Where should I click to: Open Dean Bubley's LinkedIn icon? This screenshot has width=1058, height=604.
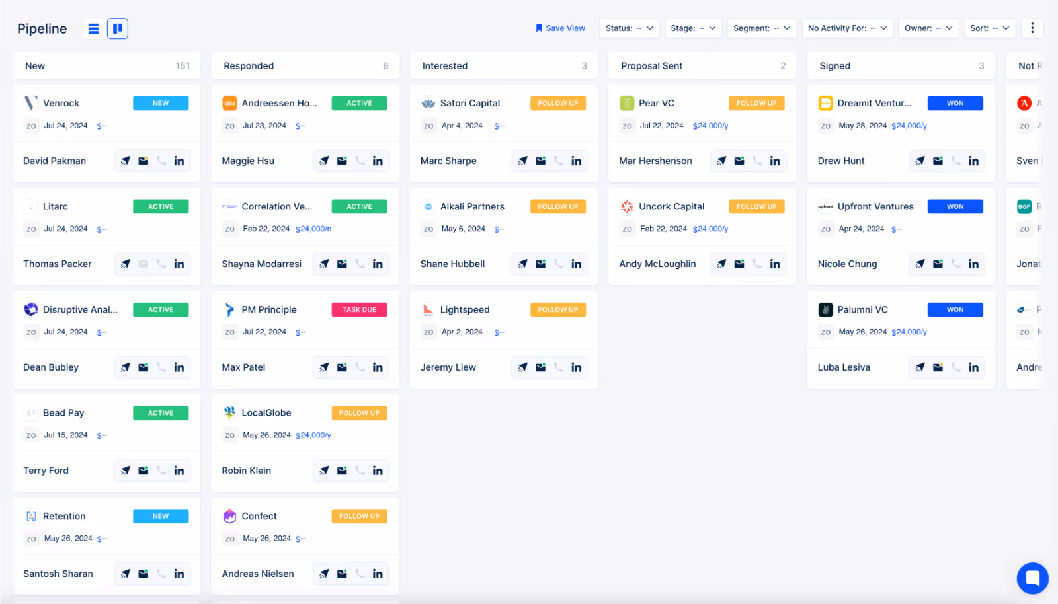click(179, 367)
